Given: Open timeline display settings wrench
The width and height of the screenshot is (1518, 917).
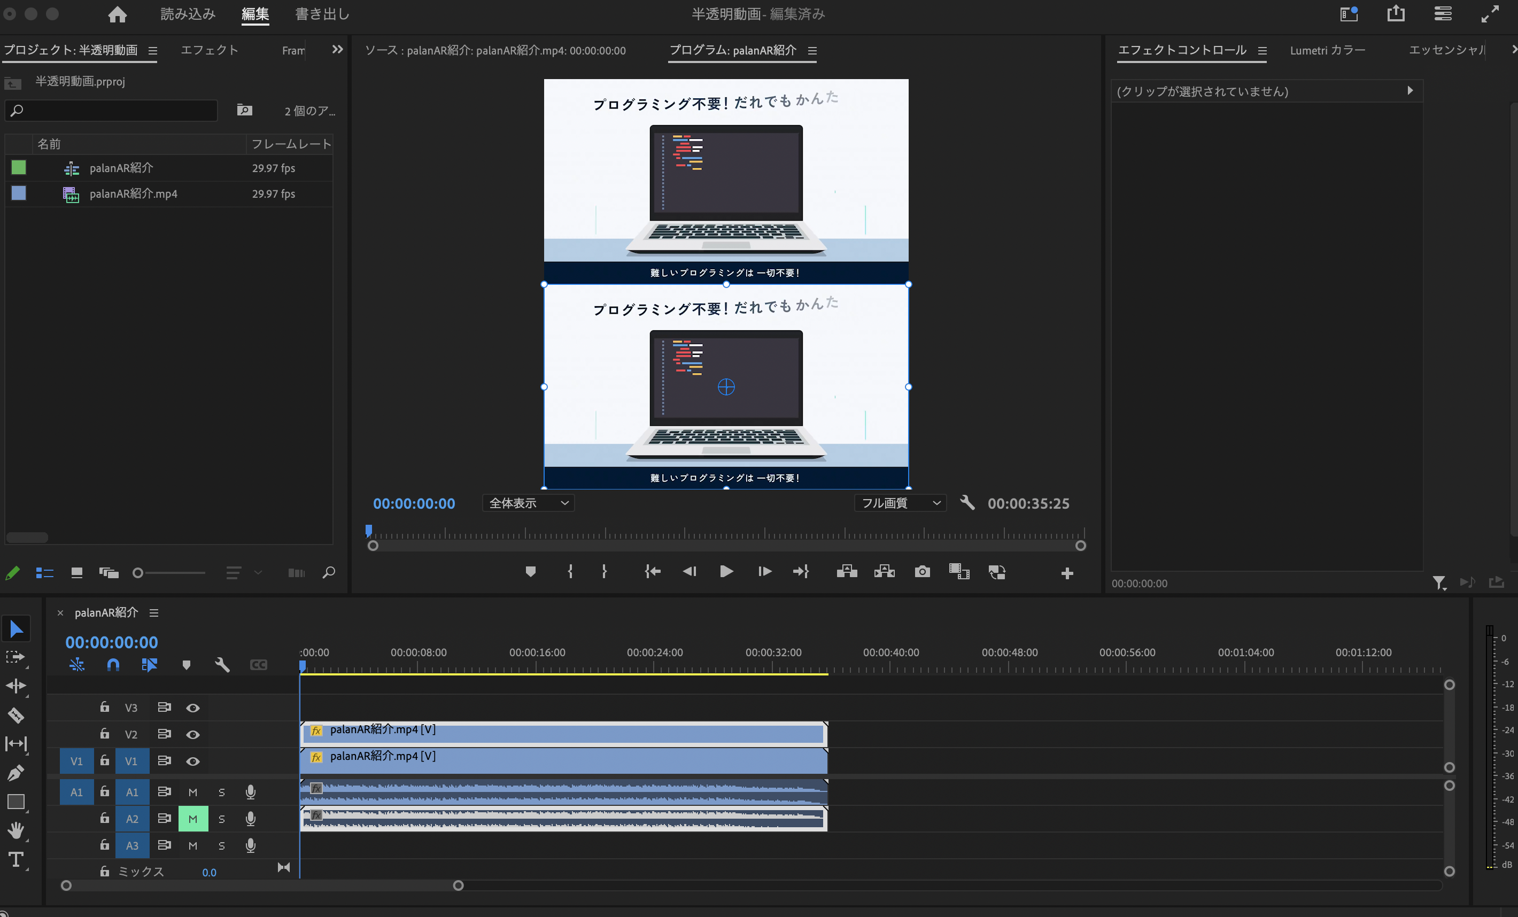Looking at the screenshot, I should coord(222,665).
